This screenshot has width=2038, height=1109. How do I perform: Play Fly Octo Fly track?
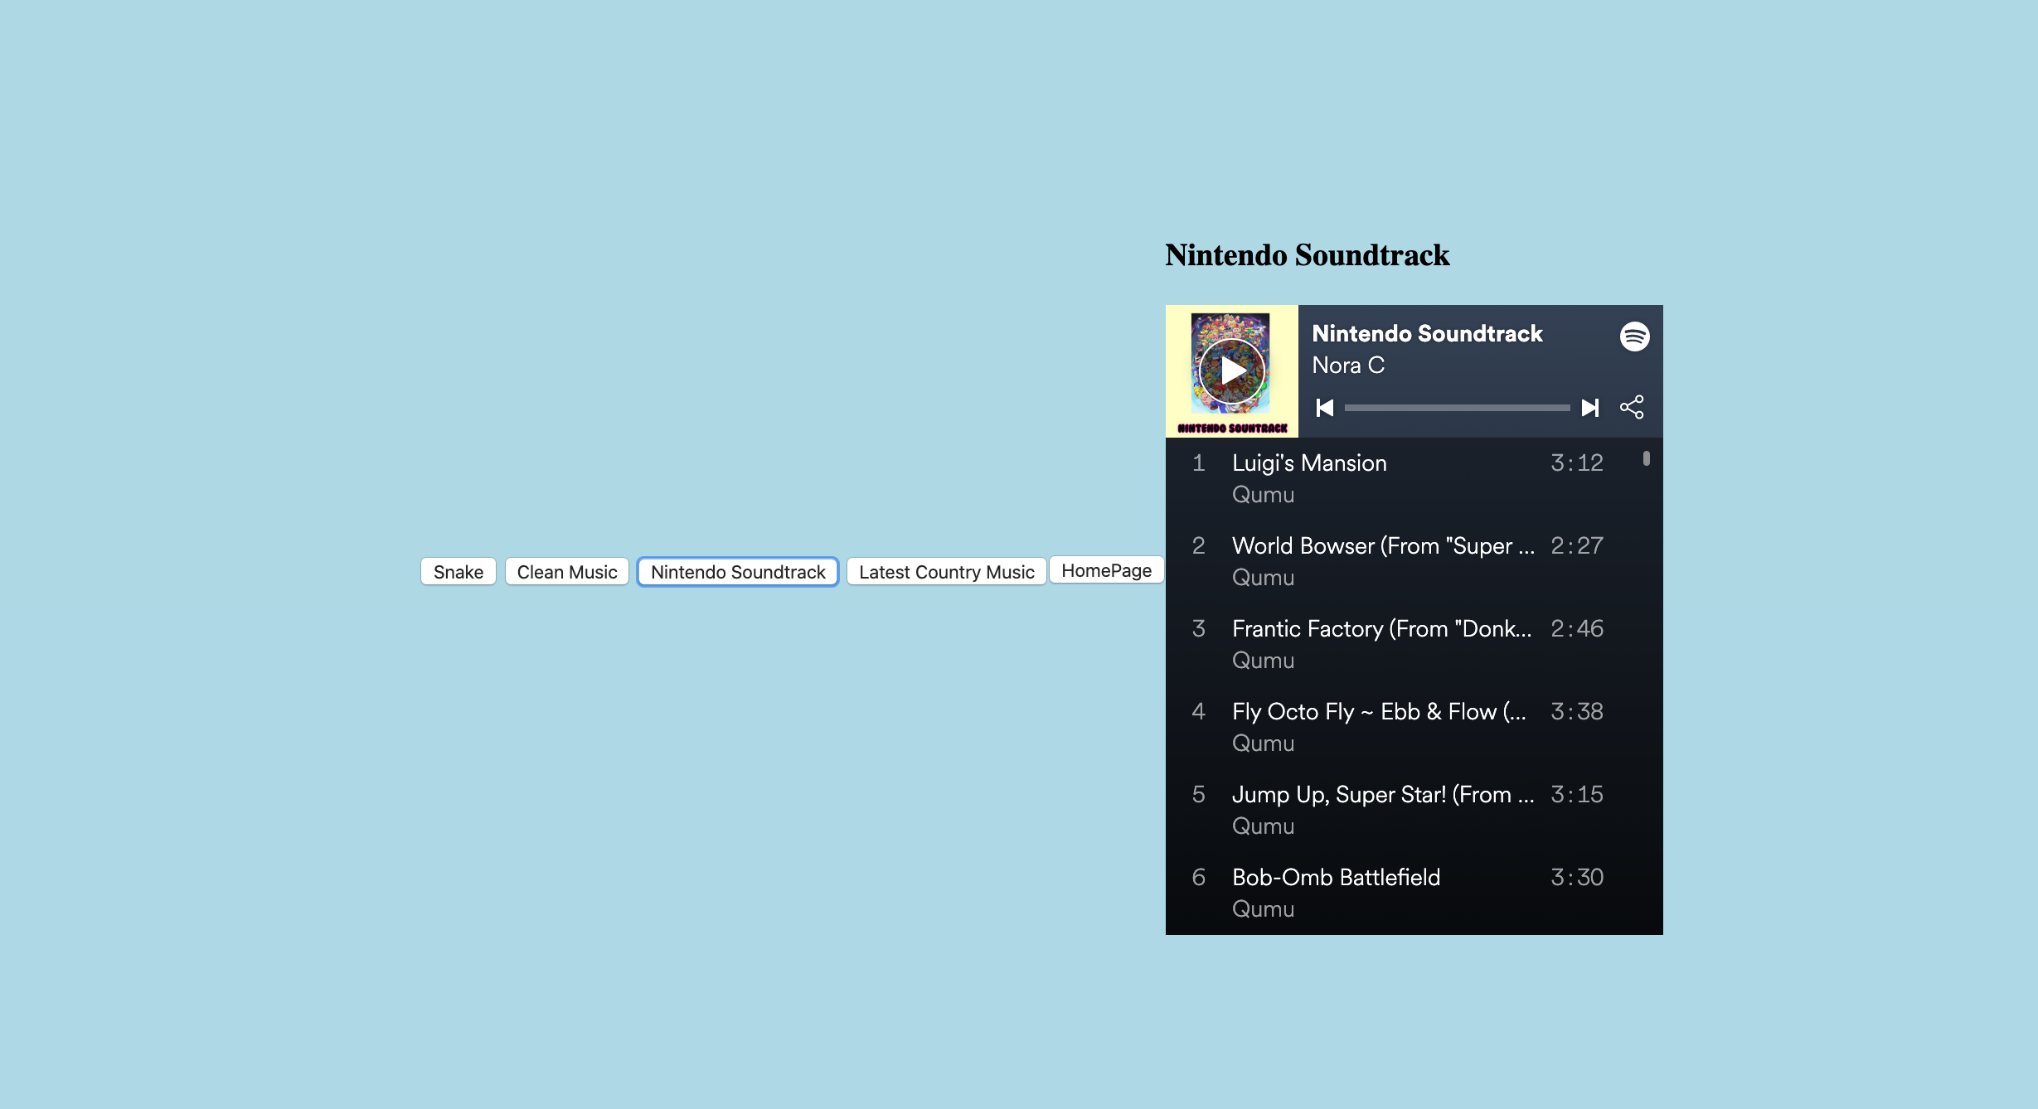tap(1378, 712)
